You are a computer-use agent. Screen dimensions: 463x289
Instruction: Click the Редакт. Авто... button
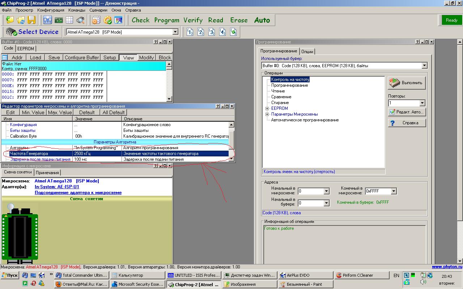[407, 112]
